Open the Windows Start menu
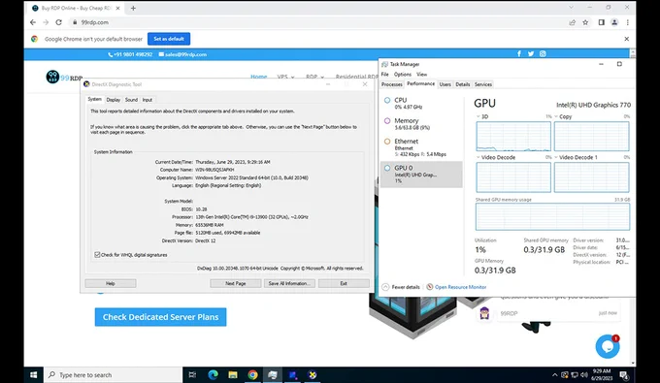The height and width of the screenshot is (383, 660). click(34, 374)
